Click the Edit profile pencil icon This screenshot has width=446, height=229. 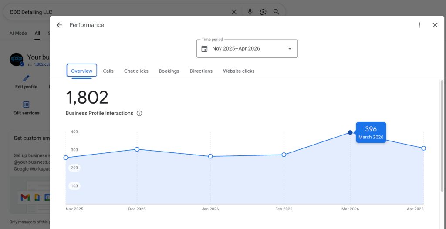(26, 78)
